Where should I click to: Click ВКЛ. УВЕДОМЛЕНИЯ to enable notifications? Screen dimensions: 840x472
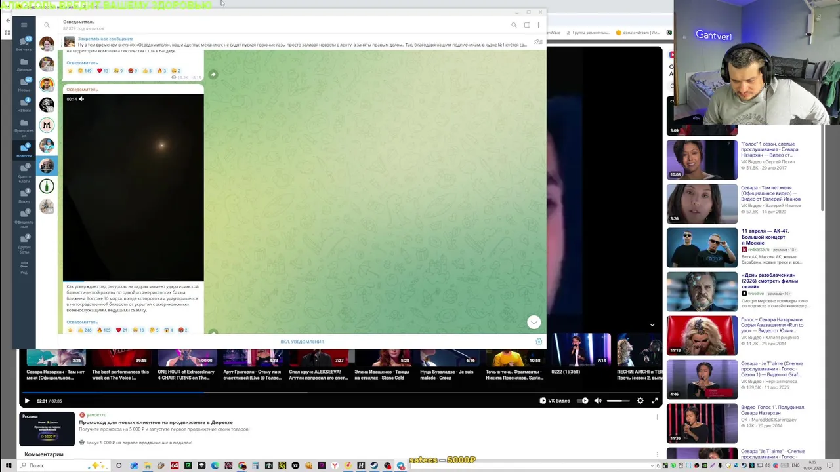tap(302, 342)
